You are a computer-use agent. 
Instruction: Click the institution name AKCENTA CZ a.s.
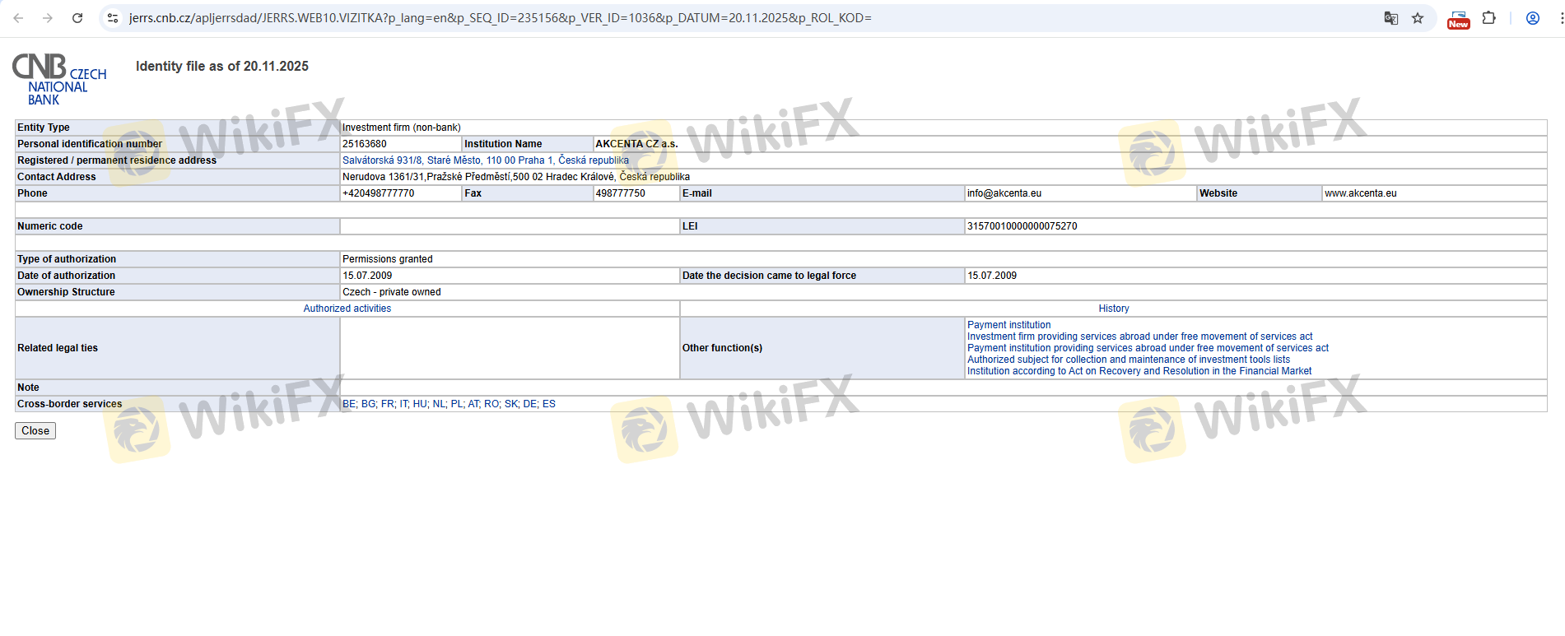pos(636,144)
